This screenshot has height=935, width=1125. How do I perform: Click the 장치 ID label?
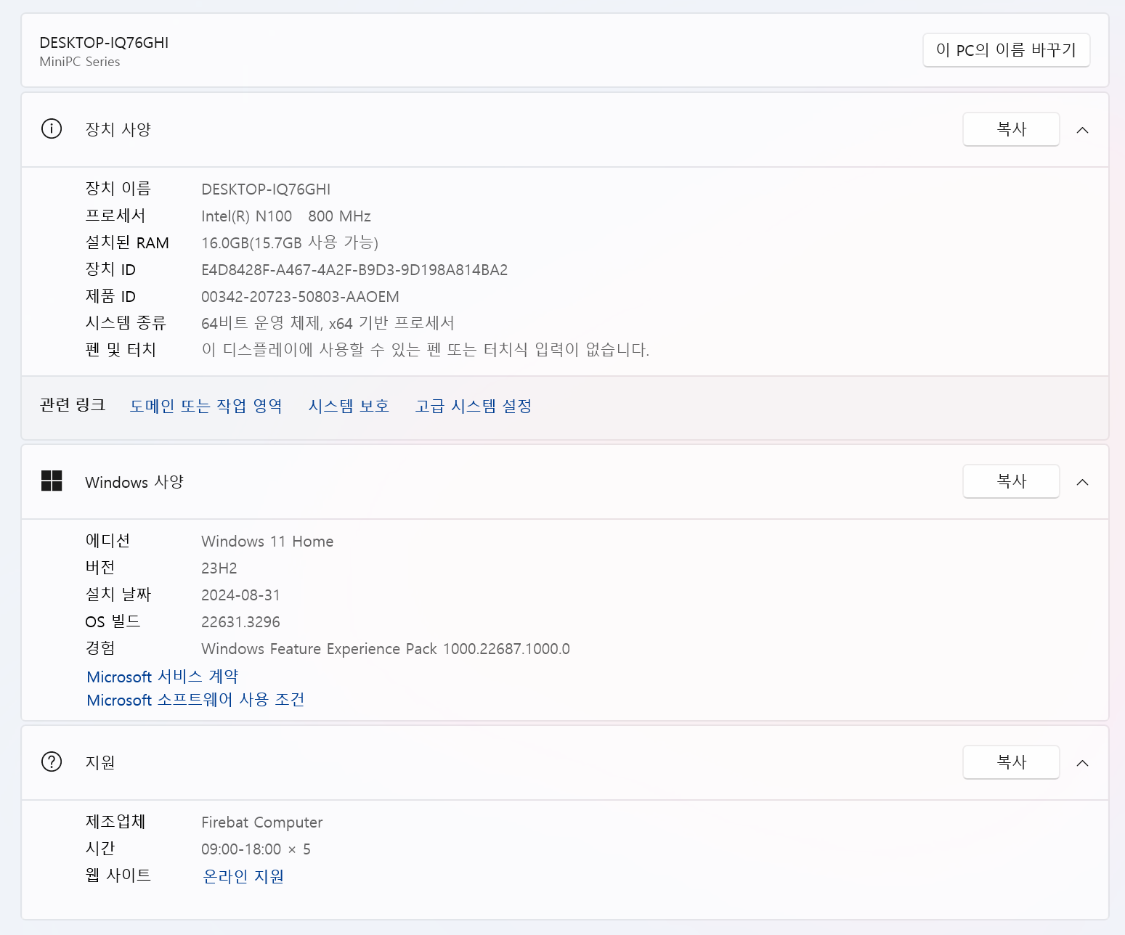[110, 269]
